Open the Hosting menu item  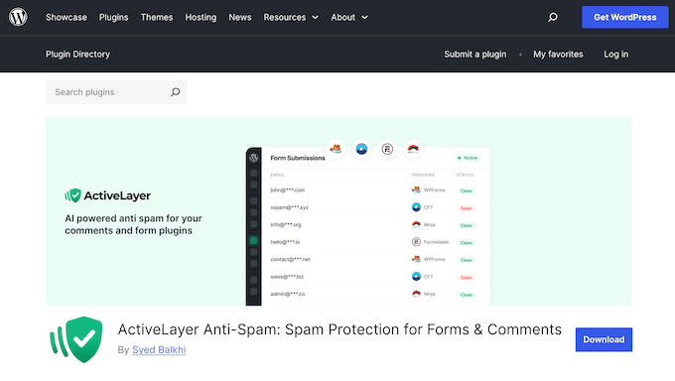pos(201,17)
